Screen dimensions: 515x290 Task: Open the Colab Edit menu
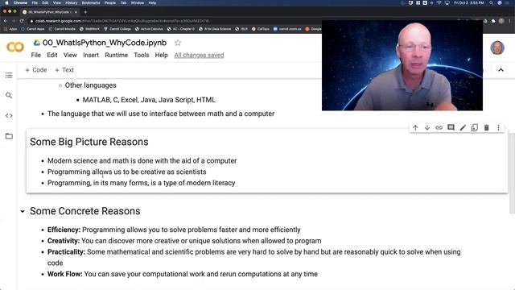(51, 55)
